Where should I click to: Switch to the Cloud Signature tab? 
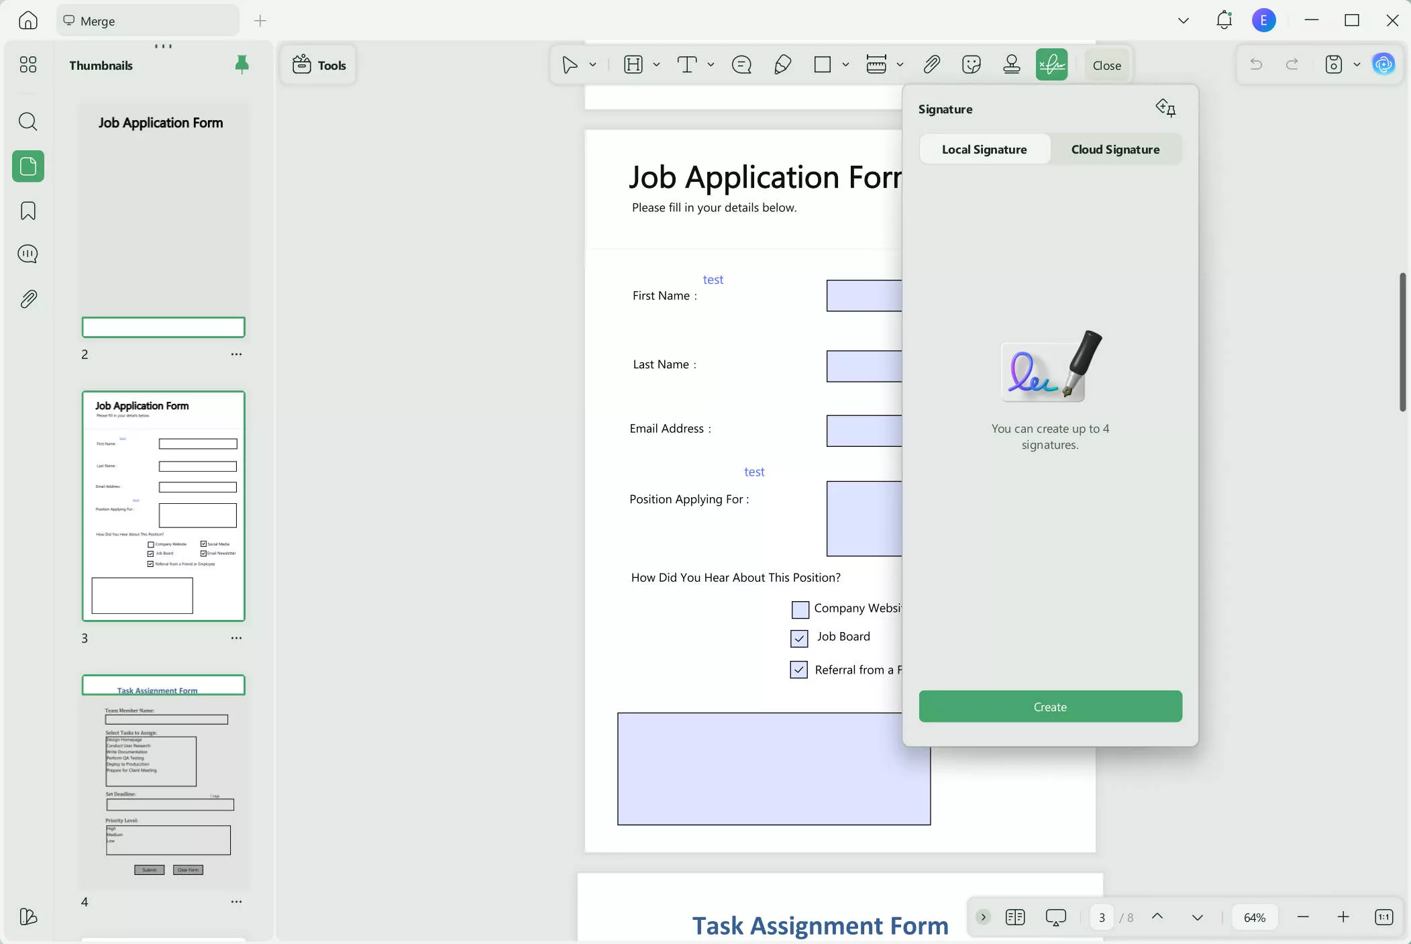(x=1115, y=150)
